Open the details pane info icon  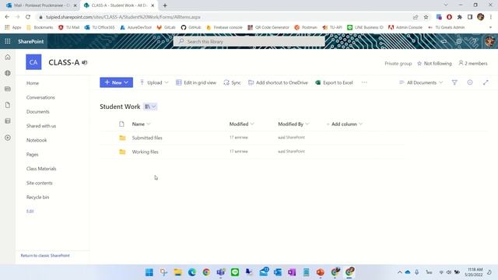point(470,82)
